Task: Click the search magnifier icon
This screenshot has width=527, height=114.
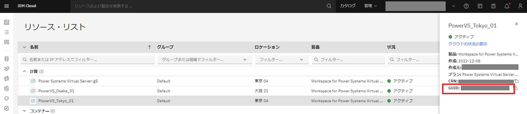Action: click(x=329, y=6)
